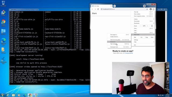Click Chrome forward arrow button

pos(95,9)
